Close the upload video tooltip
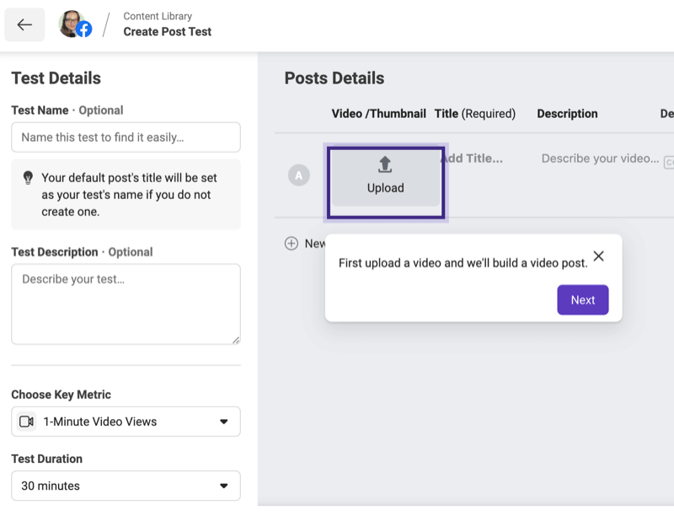Image resolution: width=674 pixels, height=521 pixels. point(598,256)
